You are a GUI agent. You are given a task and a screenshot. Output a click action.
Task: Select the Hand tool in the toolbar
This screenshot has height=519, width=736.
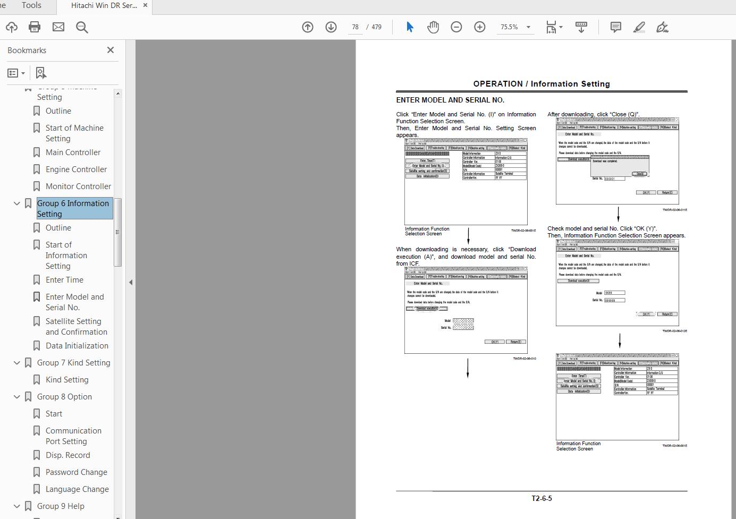point(433,27)
